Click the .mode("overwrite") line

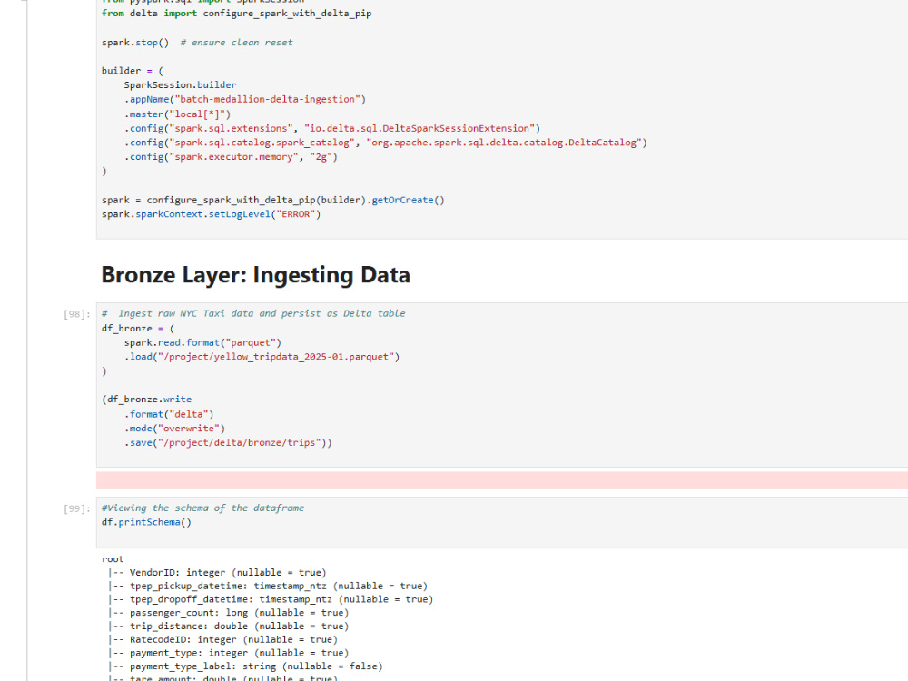(x=174, y=429)
